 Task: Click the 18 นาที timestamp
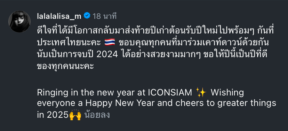click(104, 16)
